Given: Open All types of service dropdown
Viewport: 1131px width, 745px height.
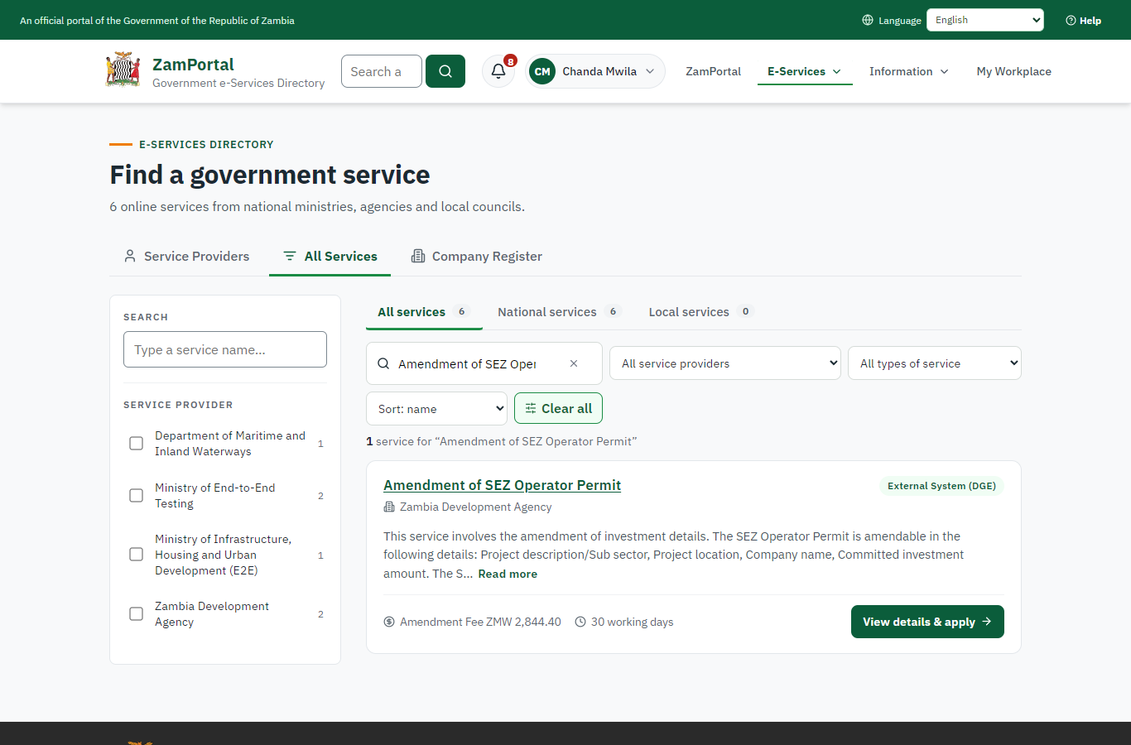Looking at the screenshot, I should click(935, 363).
